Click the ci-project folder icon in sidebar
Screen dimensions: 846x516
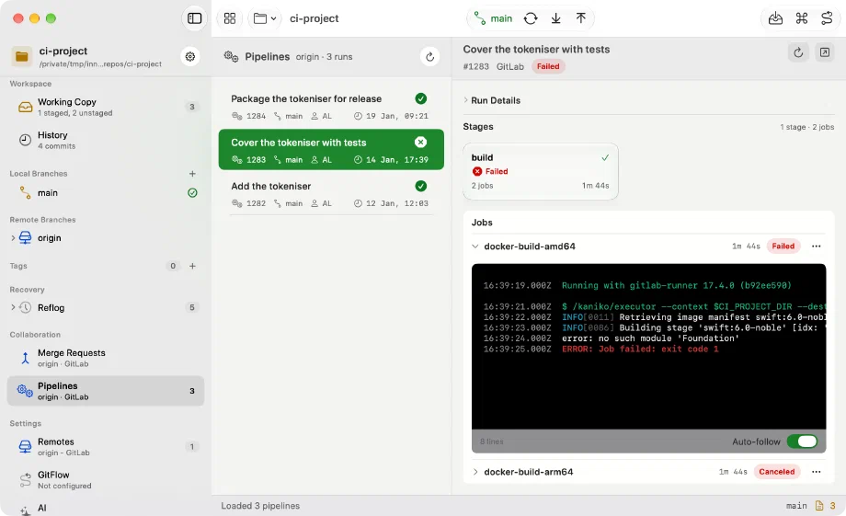(21, 56)
